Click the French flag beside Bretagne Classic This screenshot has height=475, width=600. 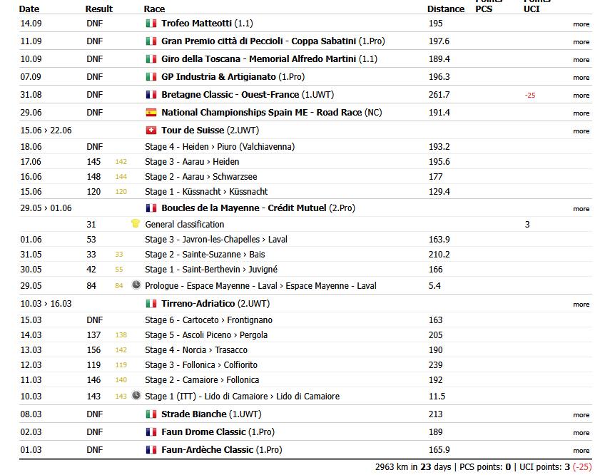pyautogui.click(x=151, y=95)
